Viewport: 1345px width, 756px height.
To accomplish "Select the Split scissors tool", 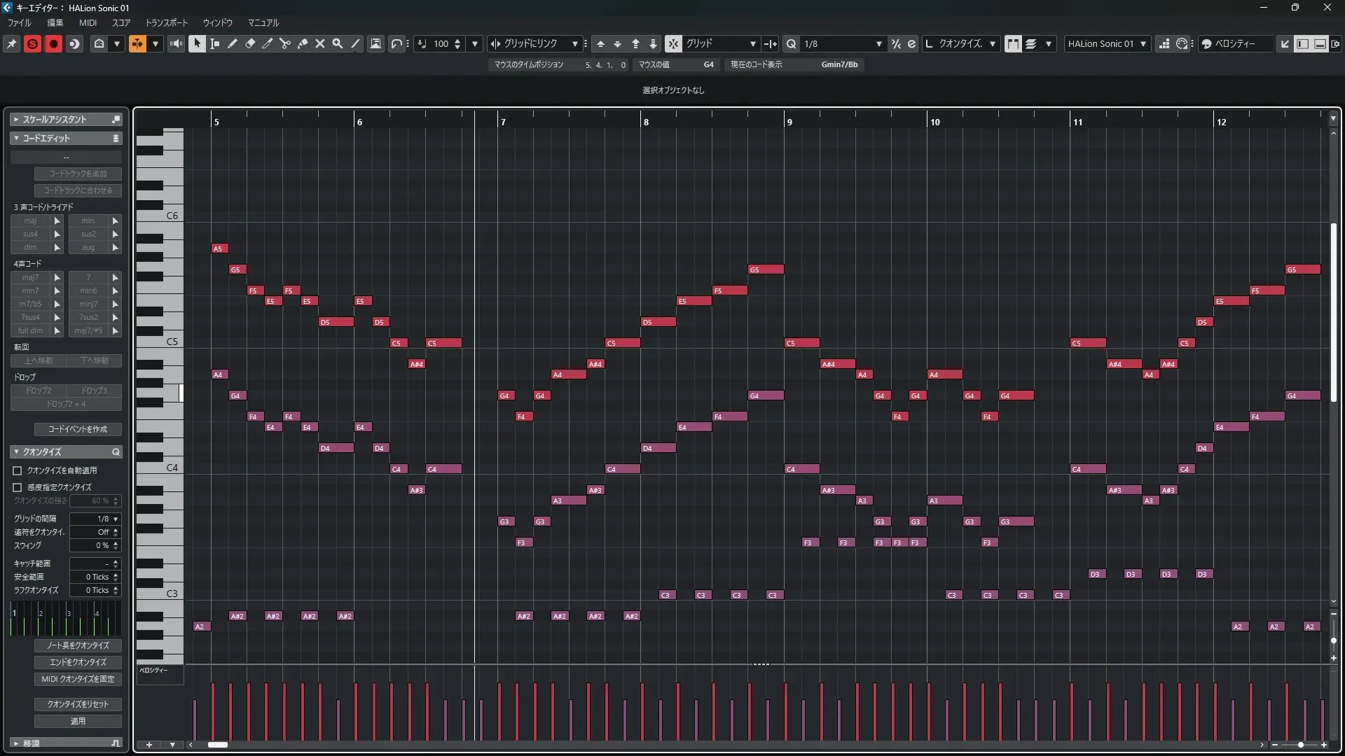I will [285, 44].
